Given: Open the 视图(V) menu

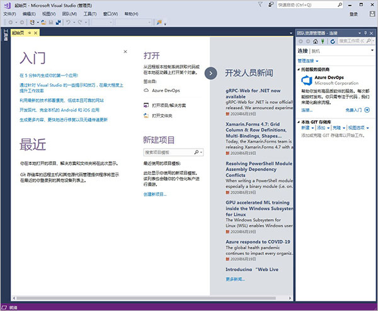Looking at the screenshot, I should pos(49,14).
